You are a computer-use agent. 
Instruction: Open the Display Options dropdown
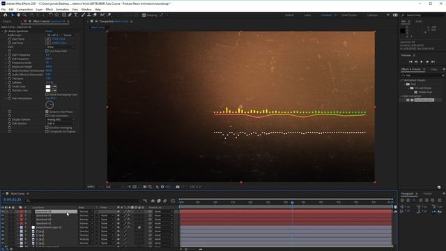pos(61,120)
